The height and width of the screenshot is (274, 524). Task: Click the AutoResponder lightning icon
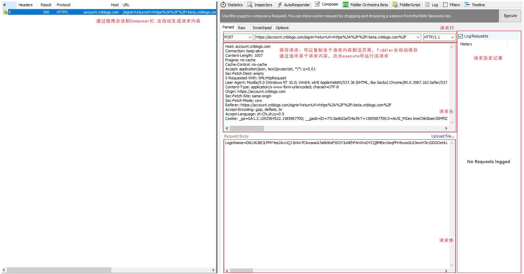pyautogui.click(x=279, y=5)
